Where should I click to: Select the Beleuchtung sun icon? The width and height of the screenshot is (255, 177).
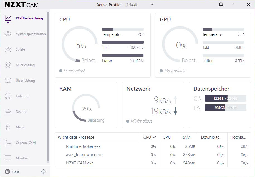click(x=8, y=65)
